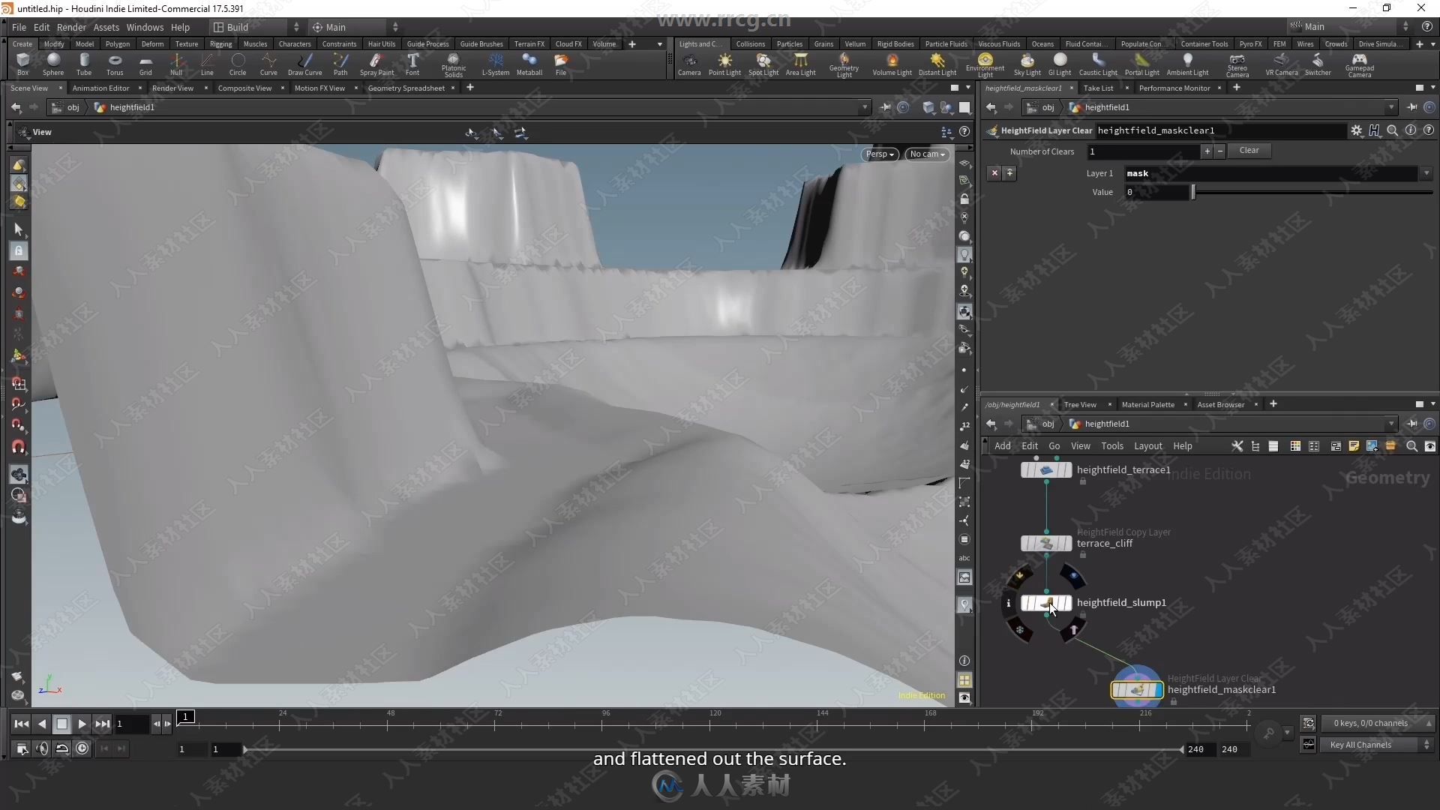Select the HeightField Slump node
This screenshot has height=810, width=1440.
coord(1045,601)
